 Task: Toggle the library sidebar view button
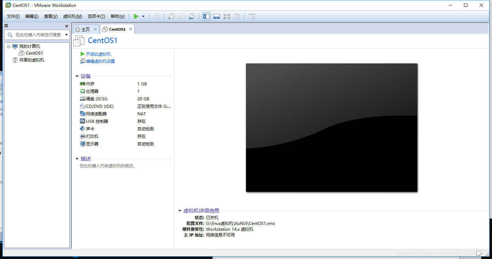click(x=206, y=16)
